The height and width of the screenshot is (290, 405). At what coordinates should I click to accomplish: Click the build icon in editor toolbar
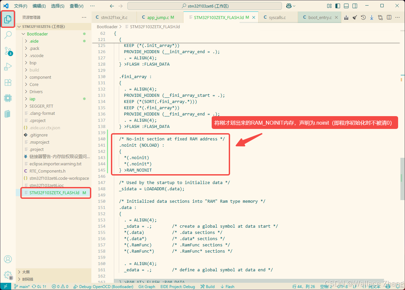346,17
